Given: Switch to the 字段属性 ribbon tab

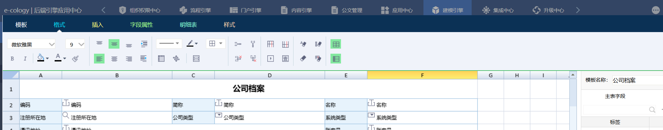Looking at the screenshot, I should (x=141, y=25).
